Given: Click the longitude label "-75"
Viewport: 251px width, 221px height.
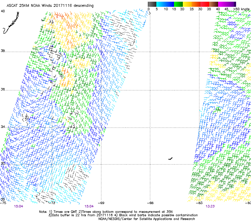Looking at the screenshot, I should tap(3, 203).
